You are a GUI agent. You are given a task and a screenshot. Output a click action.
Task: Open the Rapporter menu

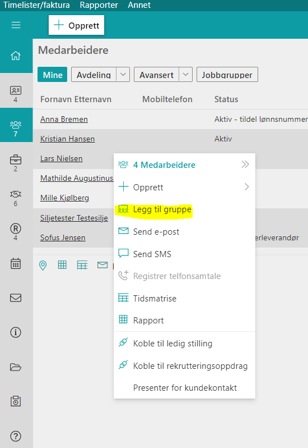tap(99, 5)
